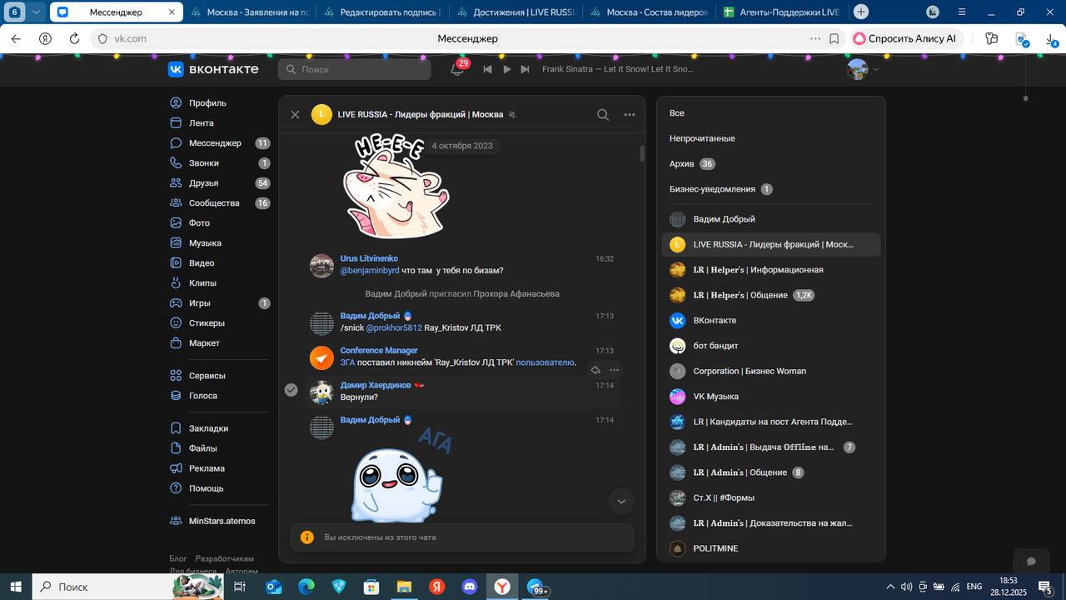The image size is (1066, 600).
Task: Play the Frank Sinatra track
Action: coord(506,69)
